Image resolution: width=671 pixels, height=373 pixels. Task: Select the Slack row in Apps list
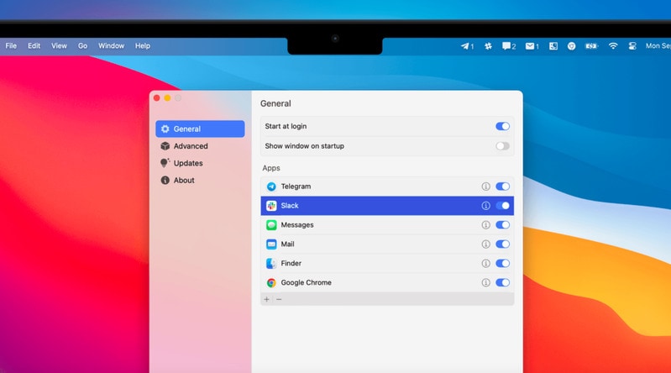coord(370,206)
